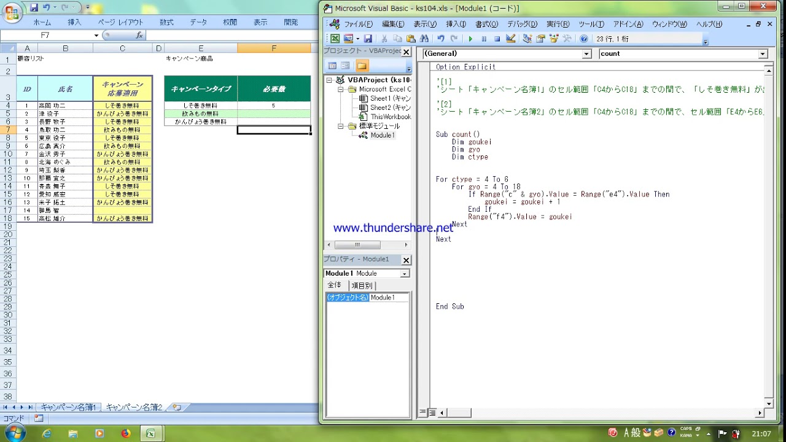This screenshot has width=786, height=442.
Task: Run the macro with the green play icon
Action: pyautogui.click(x=470, y=39)
